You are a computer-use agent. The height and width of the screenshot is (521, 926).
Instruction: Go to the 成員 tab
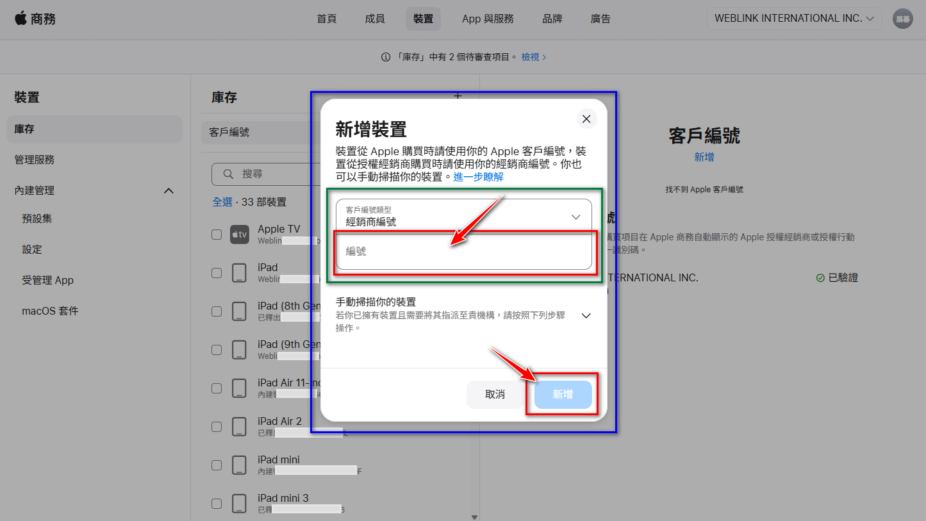coord(375,19)
